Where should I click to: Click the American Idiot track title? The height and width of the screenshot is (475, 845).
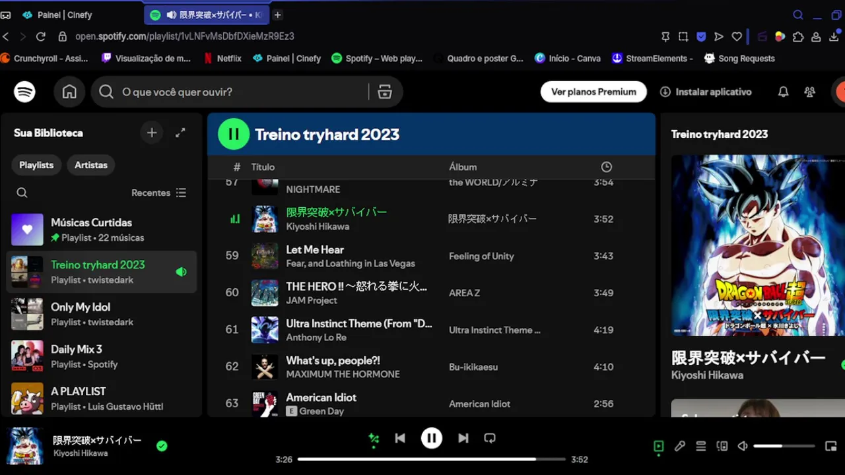click(x=321, y=397)
